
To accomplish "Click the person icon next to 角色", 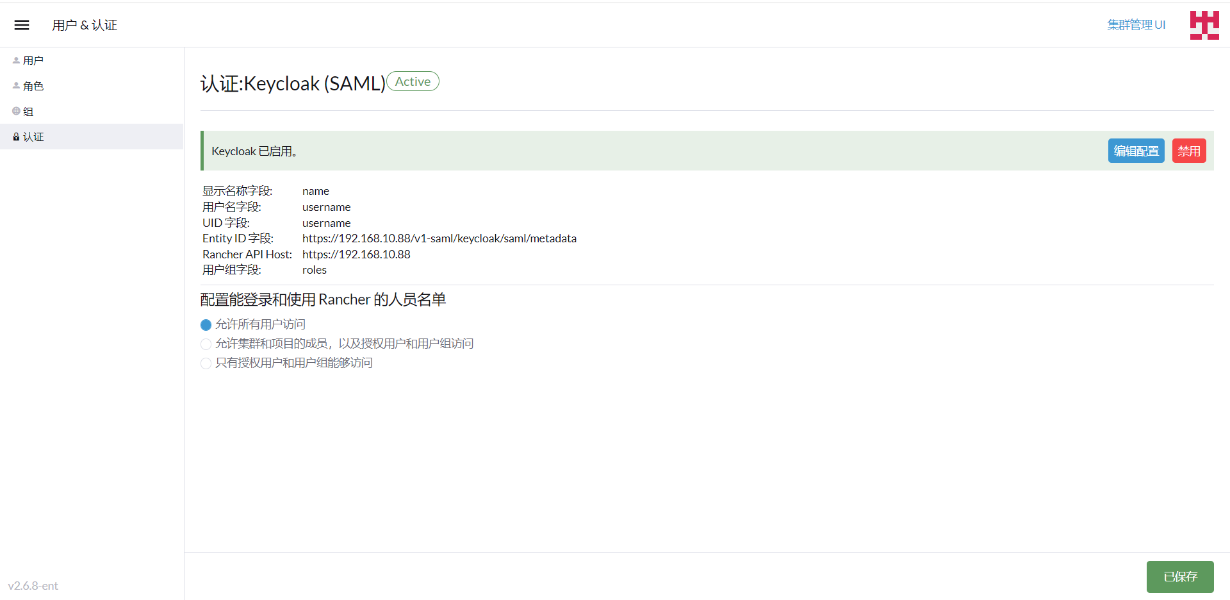I will (x=15, y=85).
